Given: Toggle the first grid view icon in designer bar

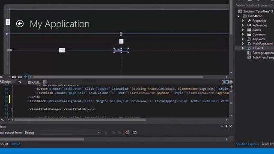Looking at the screenshot, I should coord(14,77).
